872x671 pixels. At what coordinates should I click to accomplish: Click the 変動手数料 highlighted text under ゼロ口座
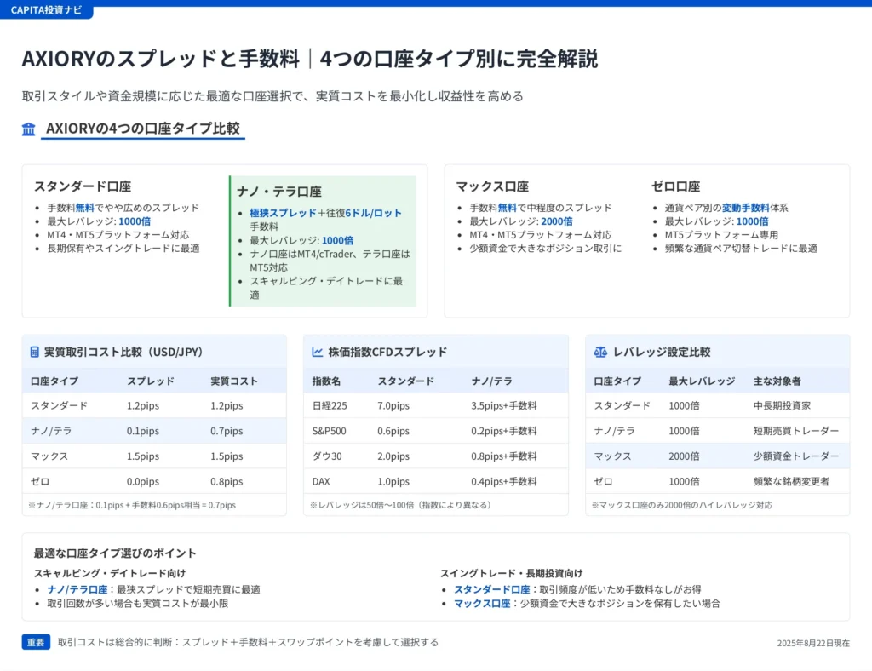pyautogui.click(x=746, y=208)
